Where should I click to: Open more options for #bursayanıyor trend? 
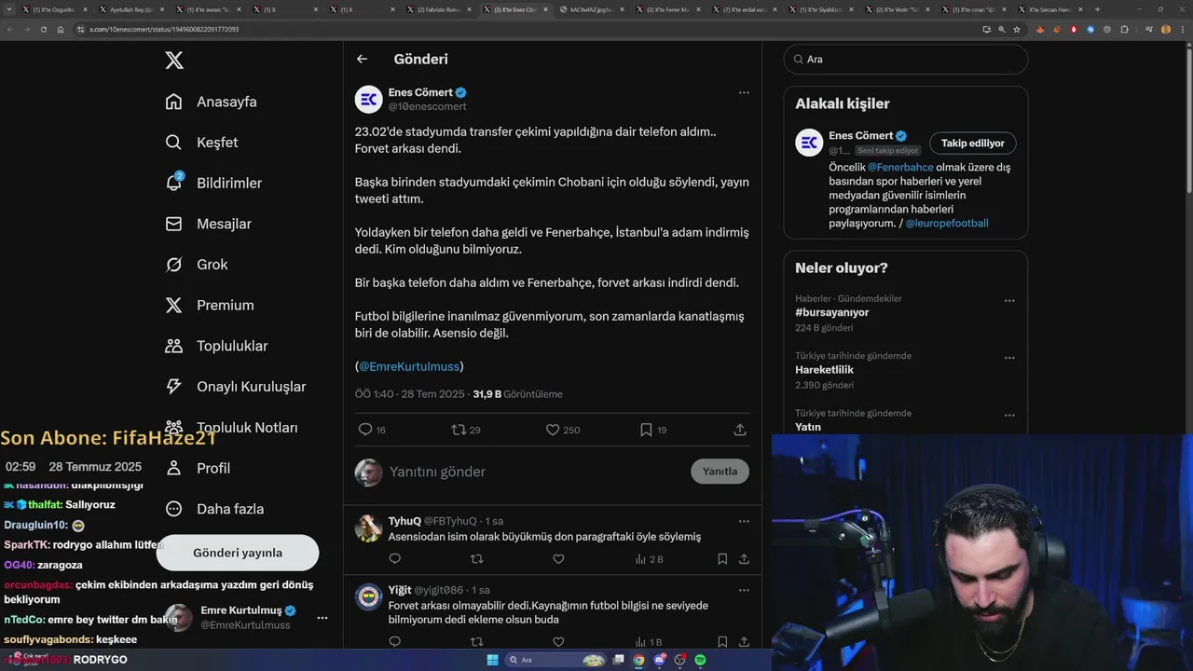click(1009, 301)
